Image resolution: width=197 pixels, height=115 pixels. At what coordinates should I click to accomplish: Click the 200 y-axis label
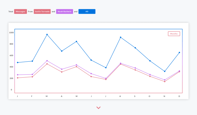[x=11, y=78]
